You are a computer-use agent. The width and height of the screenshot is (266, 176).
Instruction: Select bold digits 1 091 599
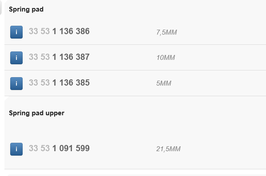tap(71, 149)
